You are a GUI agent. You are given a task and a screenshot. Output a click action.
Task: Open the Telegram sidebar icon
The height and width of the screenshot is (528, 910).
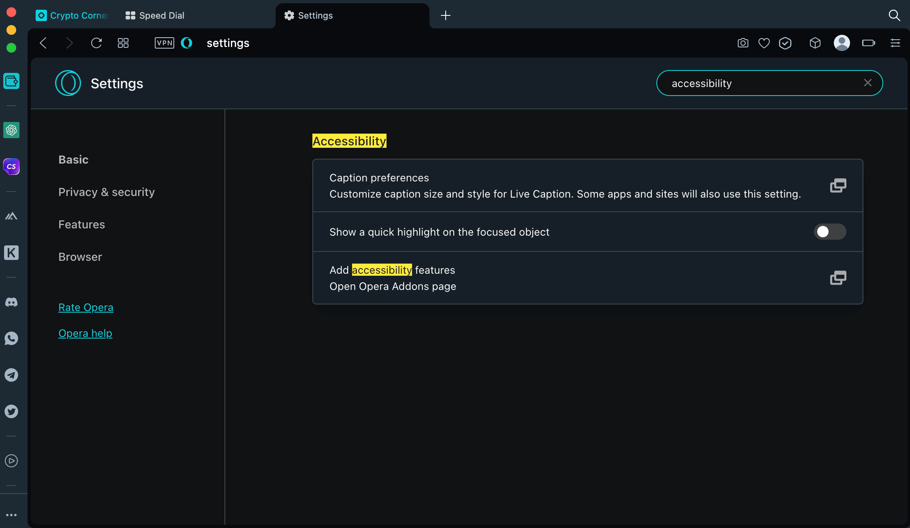tap(11, 375)
